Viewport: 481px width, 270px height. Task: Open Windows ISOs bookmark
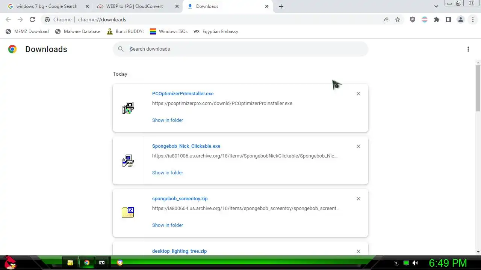coord(169,31)
